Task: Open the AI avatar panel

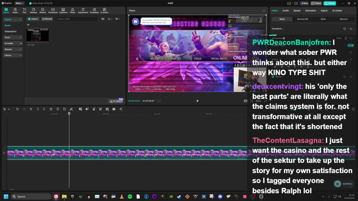Action: (104, 11)
